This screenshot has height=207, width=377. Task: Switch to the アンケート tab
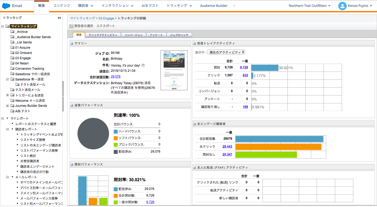156,35
